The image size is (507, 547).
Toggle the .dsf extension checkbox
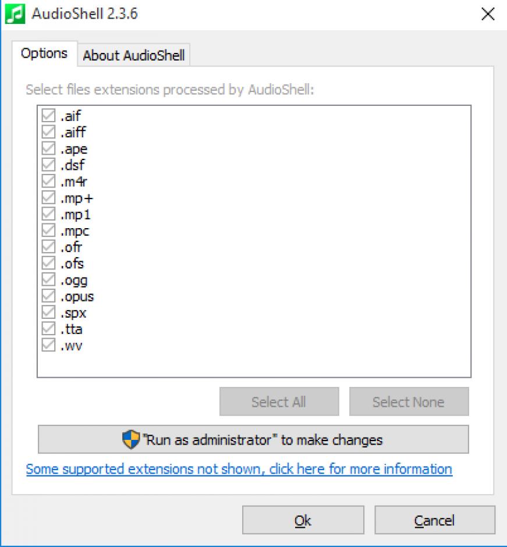[x=48, y=165]
